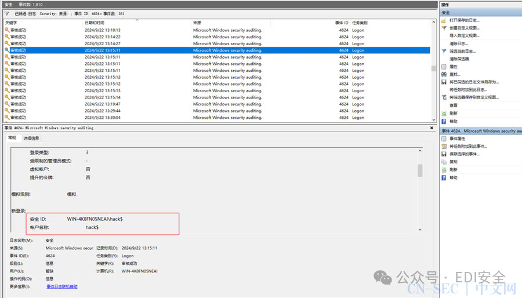Click the 登录类型 value 3

point(87,152)
